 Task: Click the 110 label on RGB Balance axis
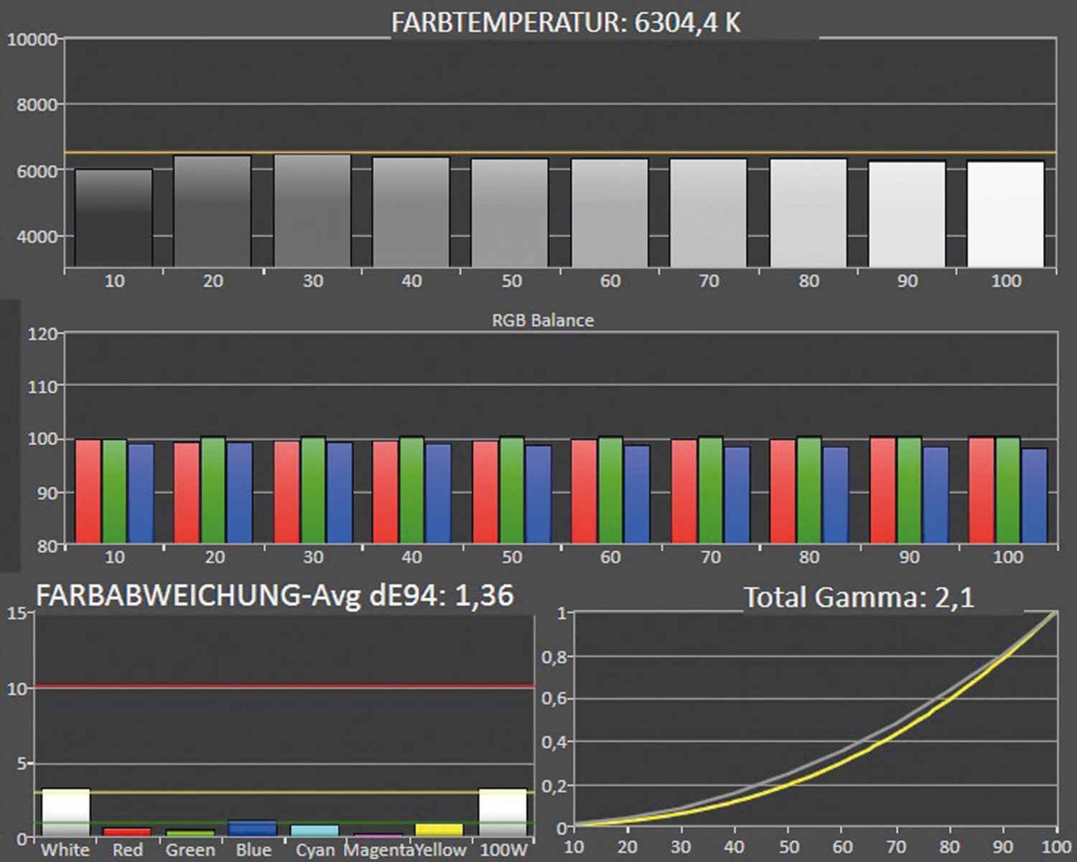tap(42, 386)
